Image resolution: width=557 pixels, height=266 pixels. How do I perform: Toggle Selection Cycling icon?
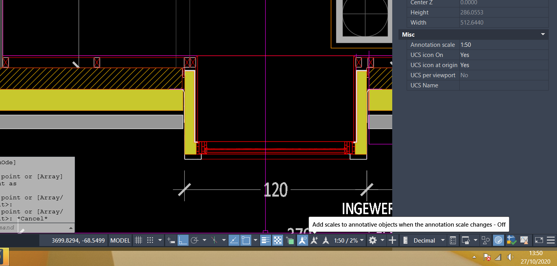(x=290, y=240)
